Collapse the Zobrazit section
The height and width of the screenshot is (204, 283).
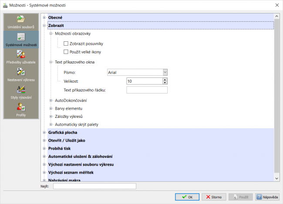(x=44, y=26)
